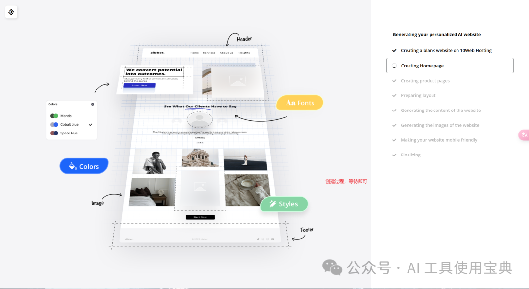Screen dimensions: 529x289
Task: Click the checkmark for Creating a blank website
Action: (394, 50)
